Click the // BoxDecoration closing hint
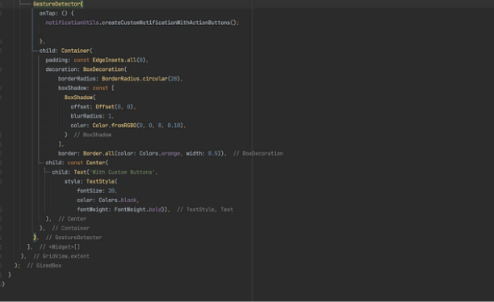Image resolution: width=494 pixels, height=302 pixels. [x=258, y=153]
